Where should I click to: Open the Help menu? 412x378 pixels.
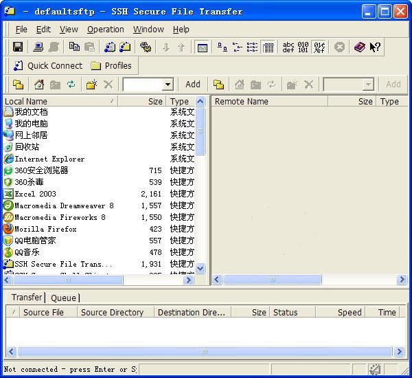coord(181,29)
